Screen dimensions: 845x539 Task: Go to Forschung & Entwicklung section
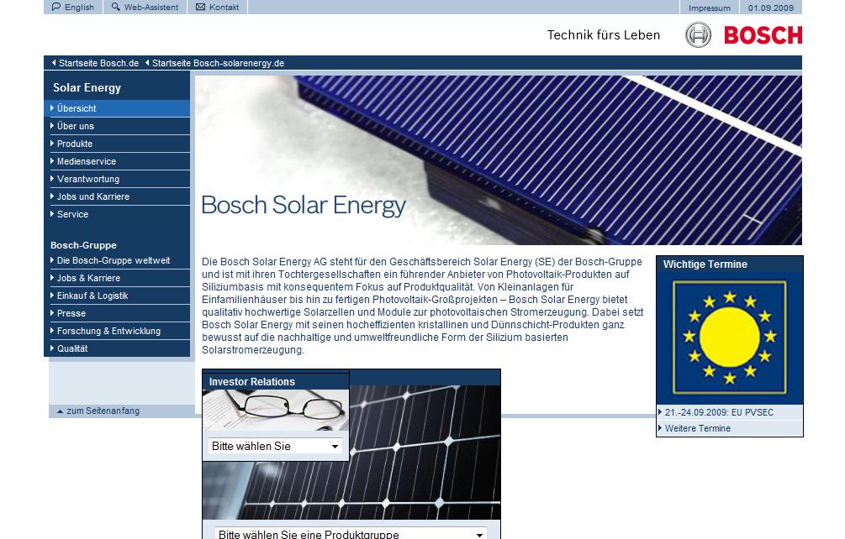pos(108,331)
